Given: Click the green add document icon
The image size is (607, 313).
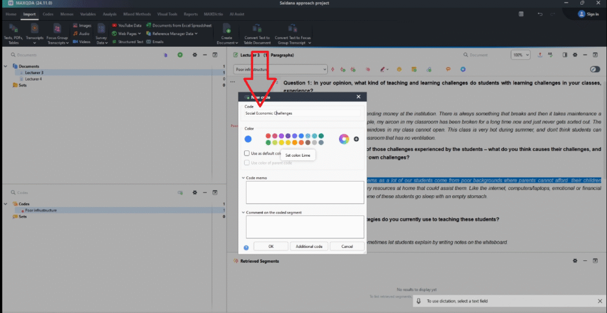Looking at the screenshot, I should point(180,55).
